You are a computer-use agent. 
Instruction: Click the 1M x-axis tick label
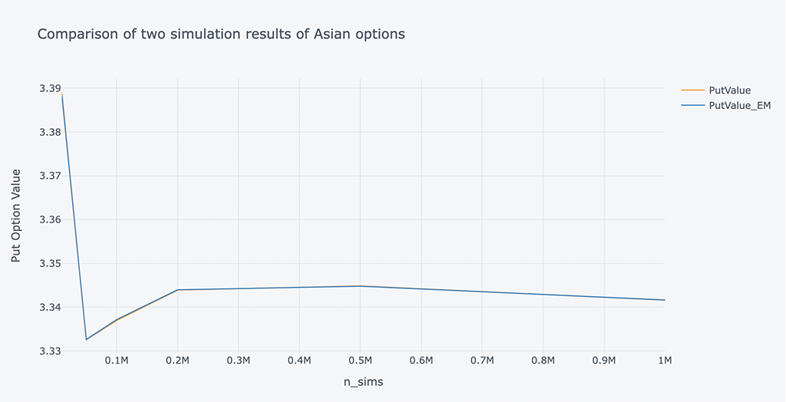pos(664,361)
